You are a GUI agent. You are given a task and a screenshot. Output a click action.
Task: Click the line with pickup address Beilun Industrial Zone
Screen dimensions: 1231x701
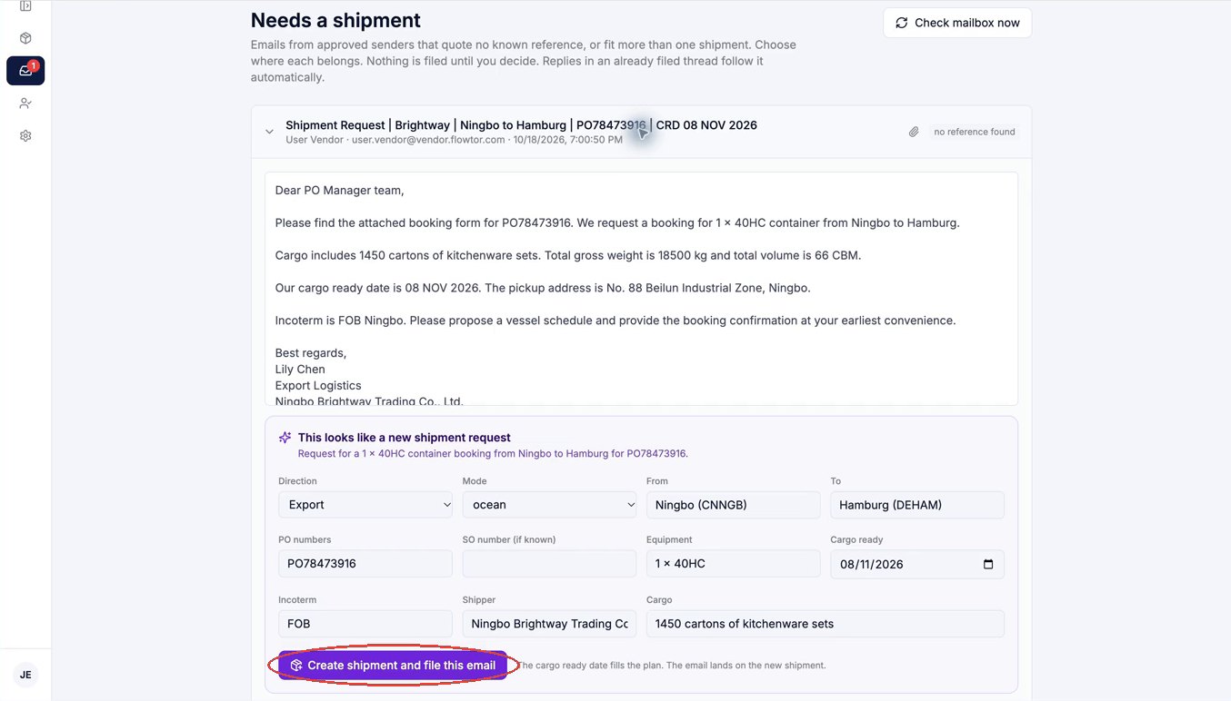click(x=543, y=288)
